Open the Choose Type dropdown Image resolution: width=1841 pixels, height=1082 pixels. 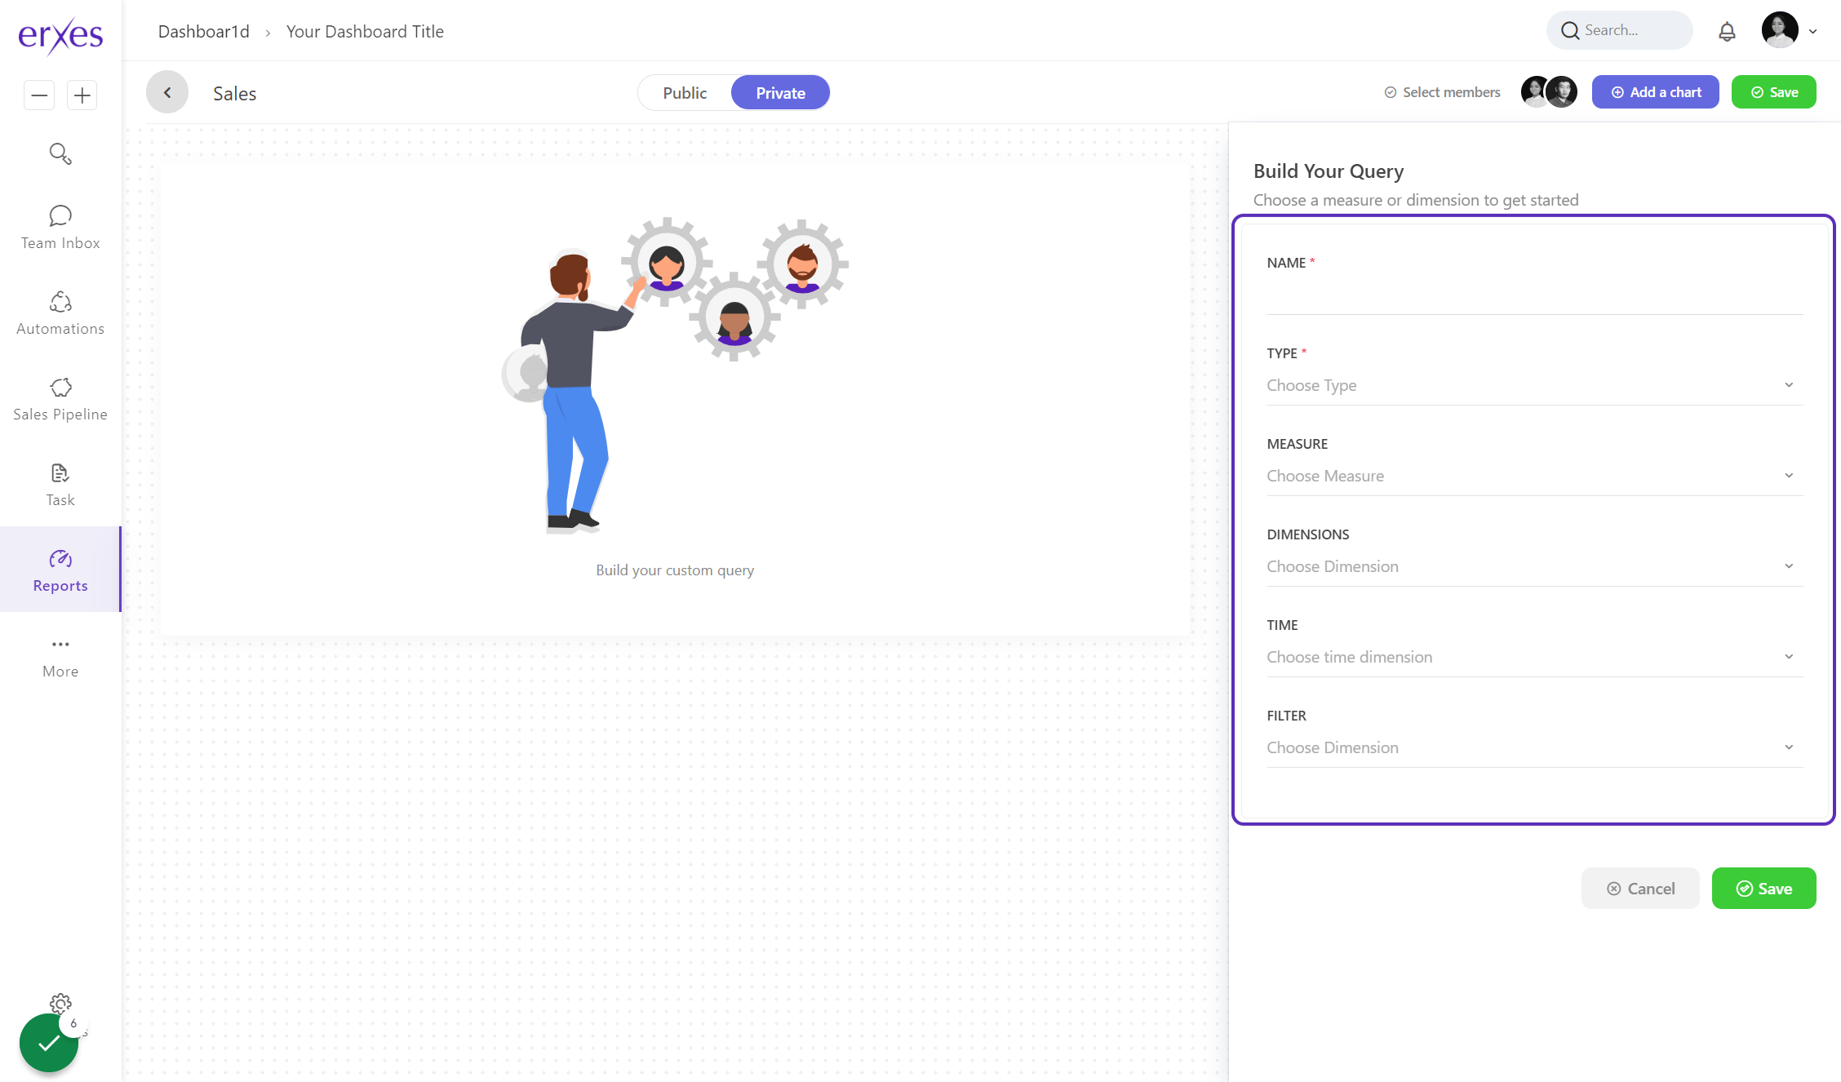(1534, 385)
